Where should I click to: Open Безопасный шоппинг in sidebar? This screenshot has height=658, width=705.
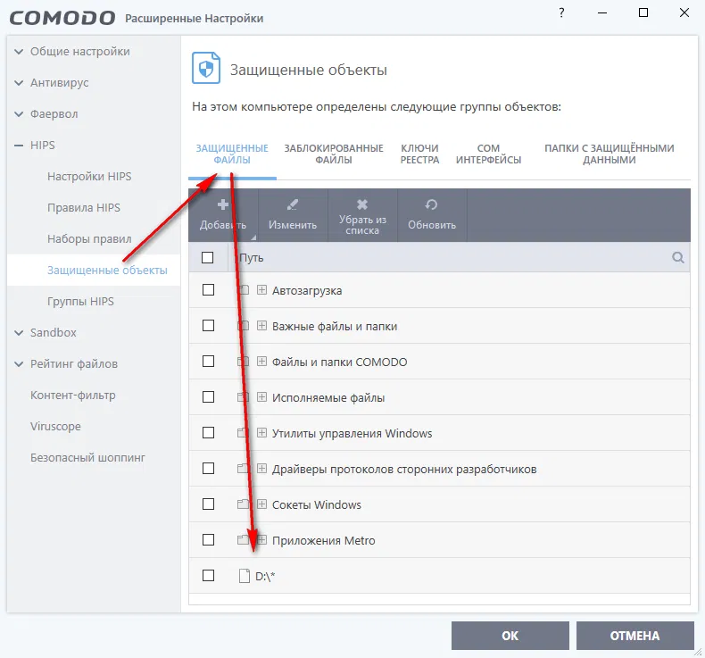87,457
